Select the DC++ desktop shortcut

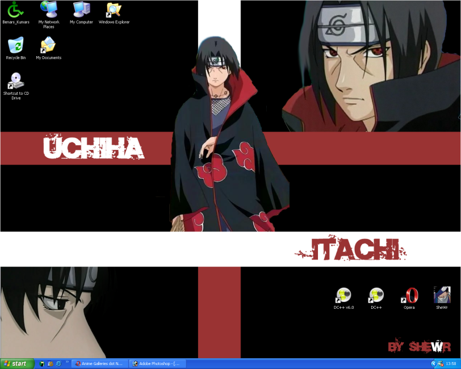376,298
